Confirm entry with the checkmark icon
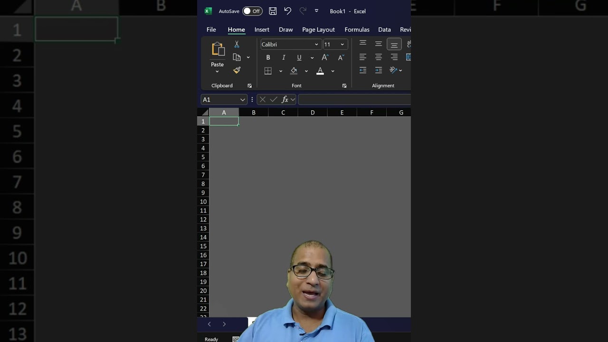 tap(274, 100)
